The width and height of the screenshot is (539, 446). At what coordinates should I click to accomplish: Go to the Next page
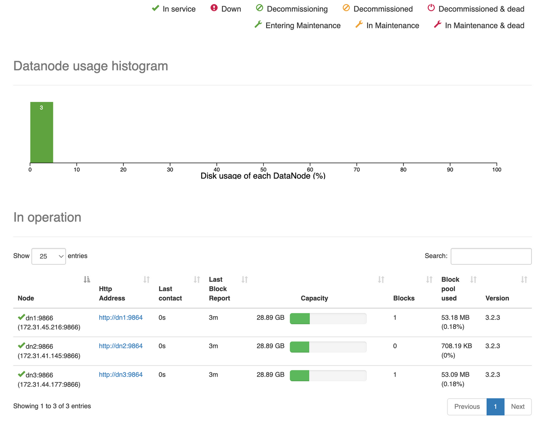coord(518,407)
